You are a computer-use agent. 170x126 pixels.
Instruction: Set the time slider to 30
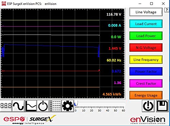point(100,107)
